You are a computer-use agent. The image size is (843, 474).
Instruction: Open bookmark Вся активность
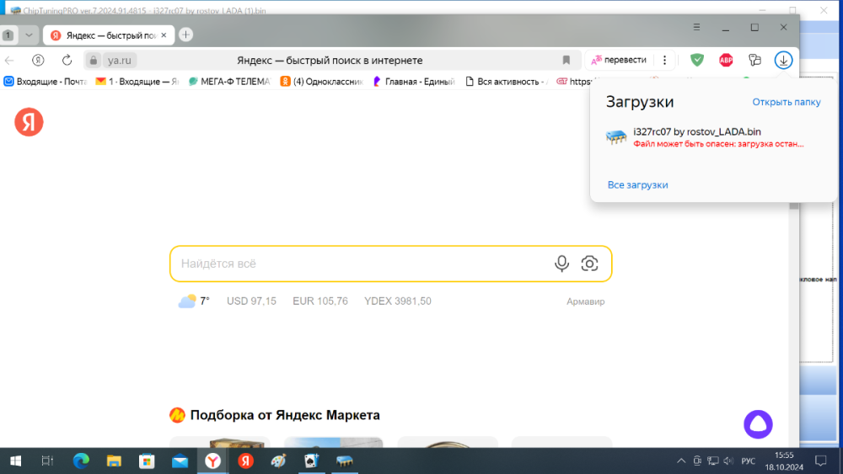[507, 82]
